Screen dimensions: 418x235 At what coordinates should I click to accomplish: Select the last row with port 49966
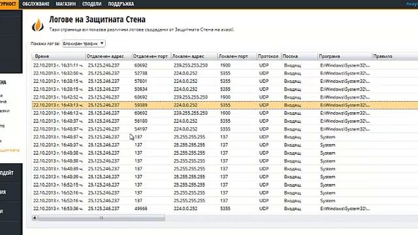click(x=225, y=209)
